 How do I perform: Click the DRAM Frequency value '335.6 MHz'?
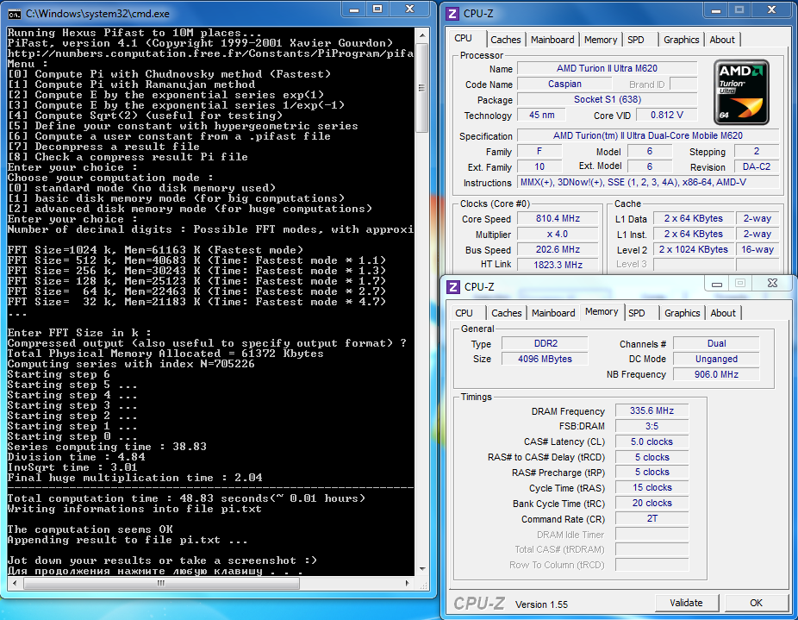pos(652,410)
